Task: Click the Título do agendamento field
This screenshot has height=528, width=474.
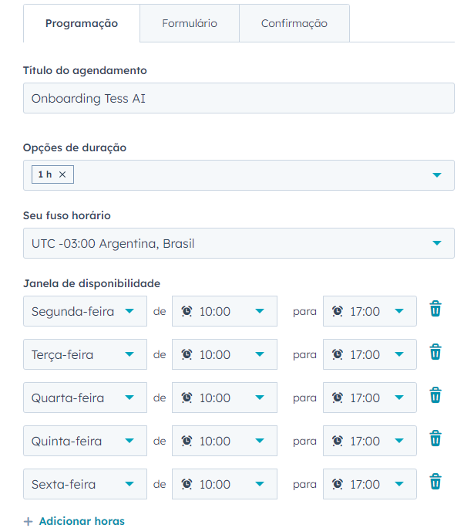Action: coord(238,99)
